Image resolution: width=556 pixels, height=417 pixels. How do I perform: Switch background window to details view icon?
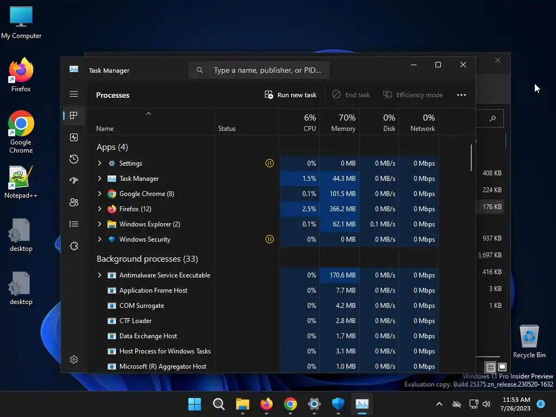490,367
